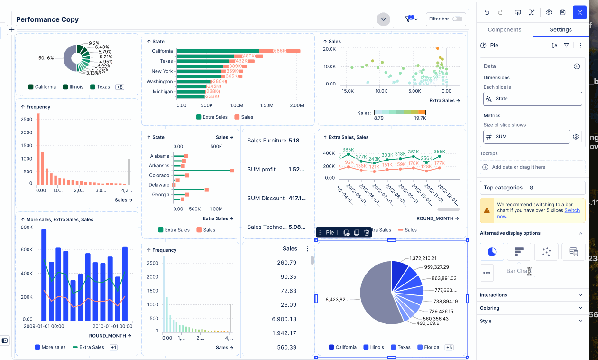598x360 pixels.
Task: Click the plus icon in Data section
Action: pos(577,66)
